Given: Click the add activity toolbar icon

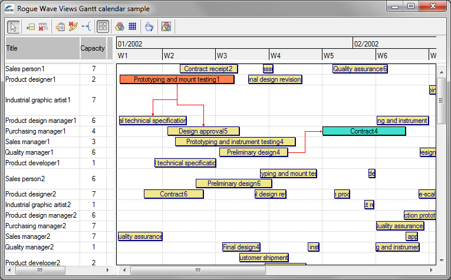Looking at the screenshot, I should pyautogui.click(x=60, y=26).
